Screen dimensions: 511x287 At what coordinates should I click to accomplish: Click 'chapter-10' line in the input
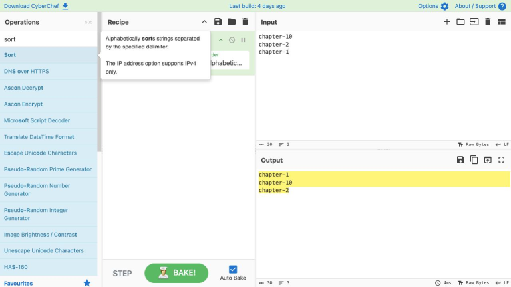coord(275,36)
